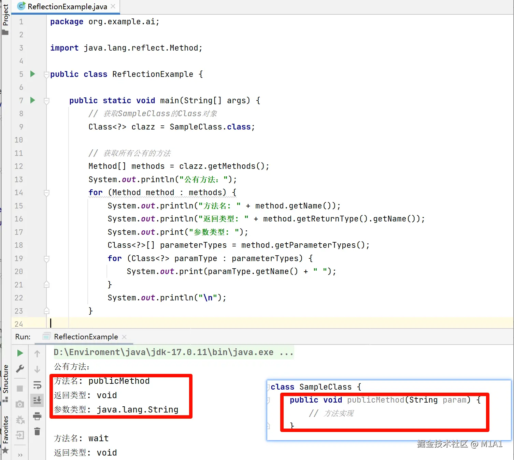
Task: Click fold end marker on line 23
Action: coord(46,311)
